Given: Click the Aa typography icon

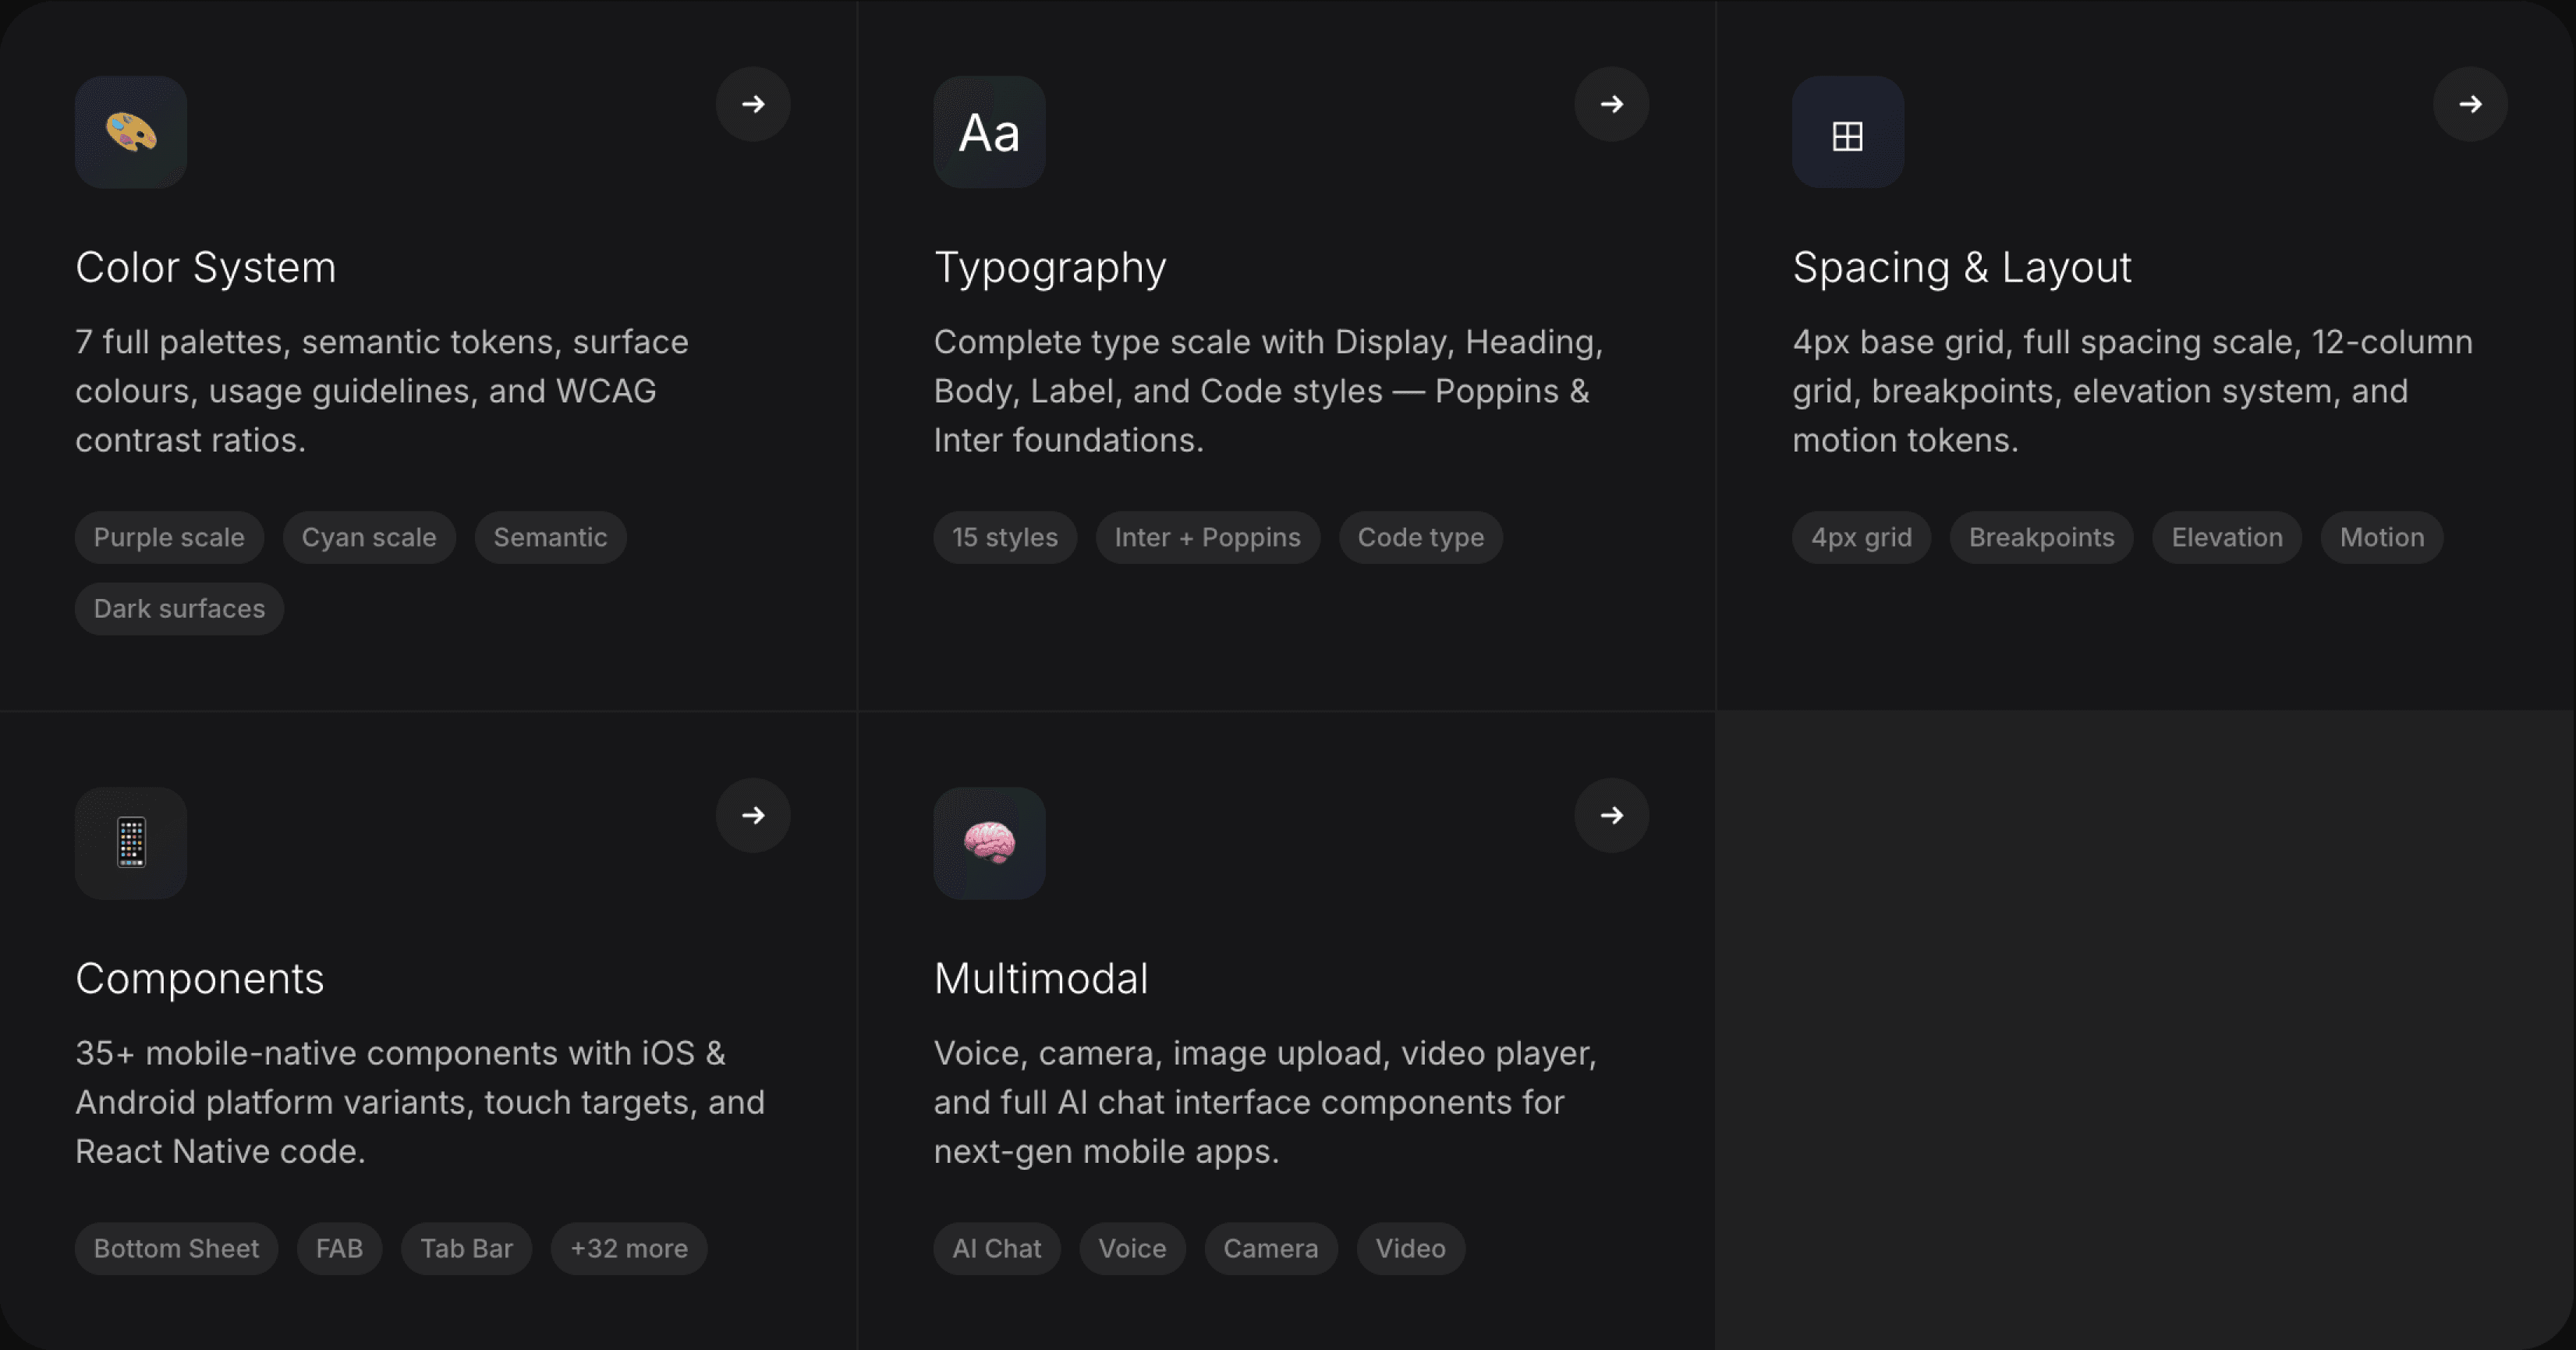Looking at the screenshot, I should coord(989,132).
